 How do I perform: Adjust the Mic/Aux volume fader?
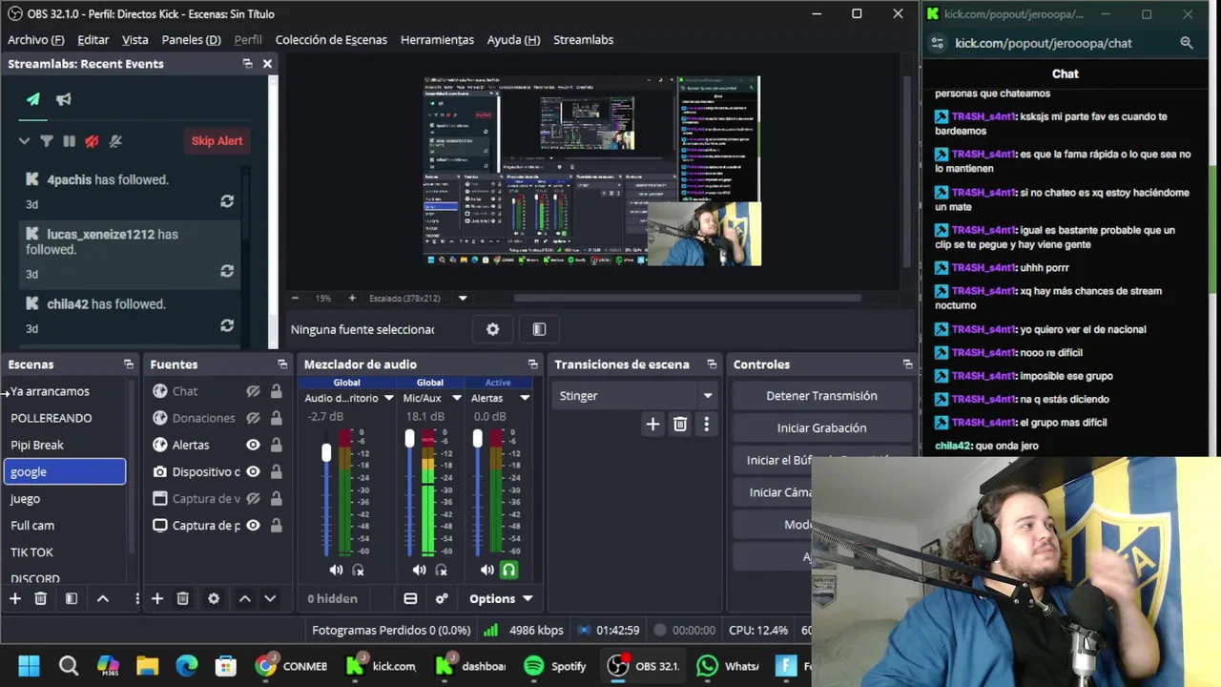409,439
